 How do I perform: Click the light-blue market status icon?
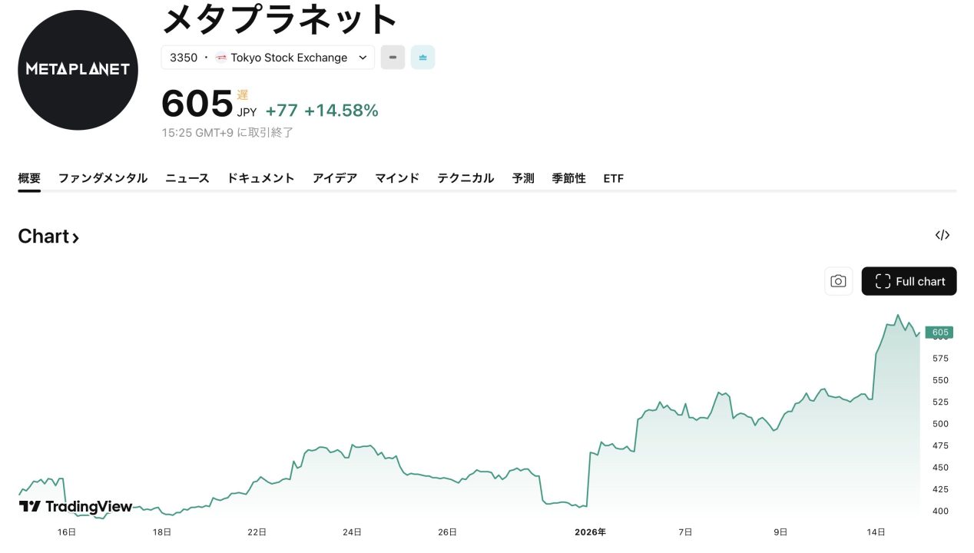coord(422,58)
